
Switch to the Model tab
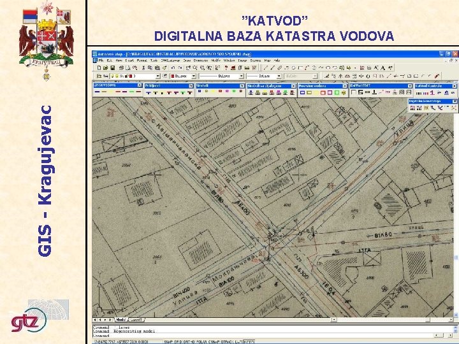tap(120, 320)
